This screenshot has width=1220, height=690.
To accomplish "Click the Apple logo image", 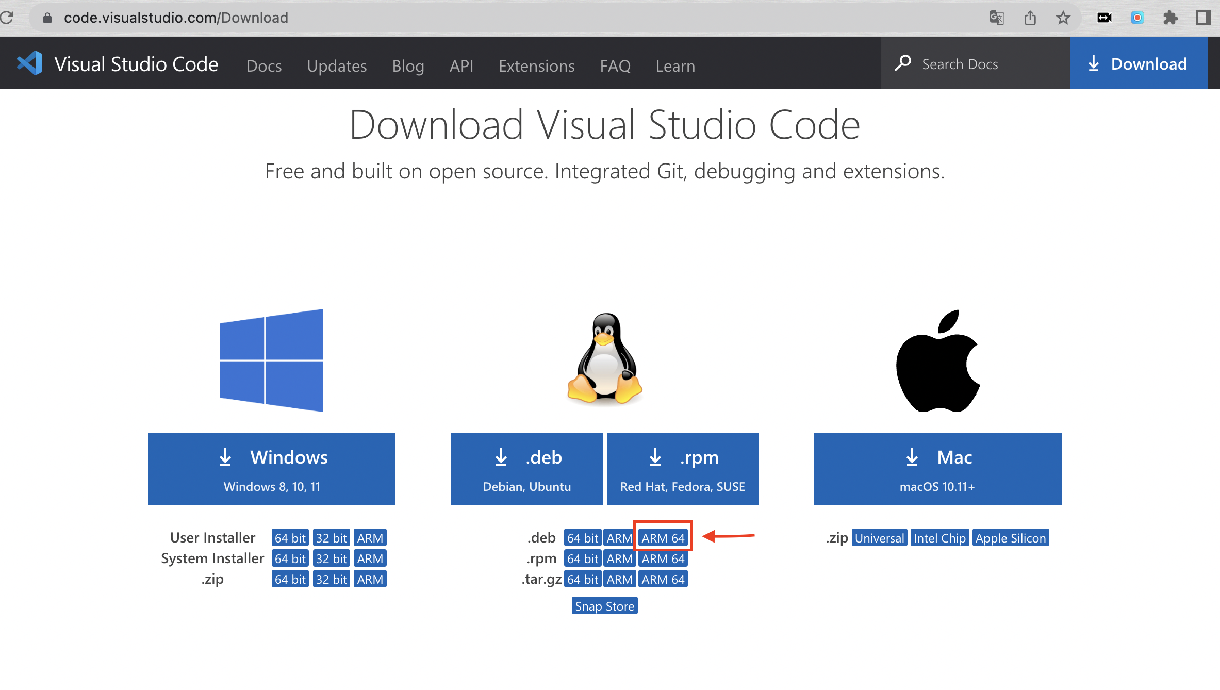I will (x=938, y=360).
